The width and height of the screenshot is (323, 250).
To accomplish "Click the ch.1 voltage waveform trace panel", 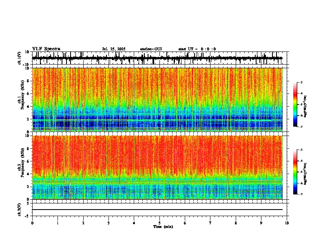I will (159, 58).
